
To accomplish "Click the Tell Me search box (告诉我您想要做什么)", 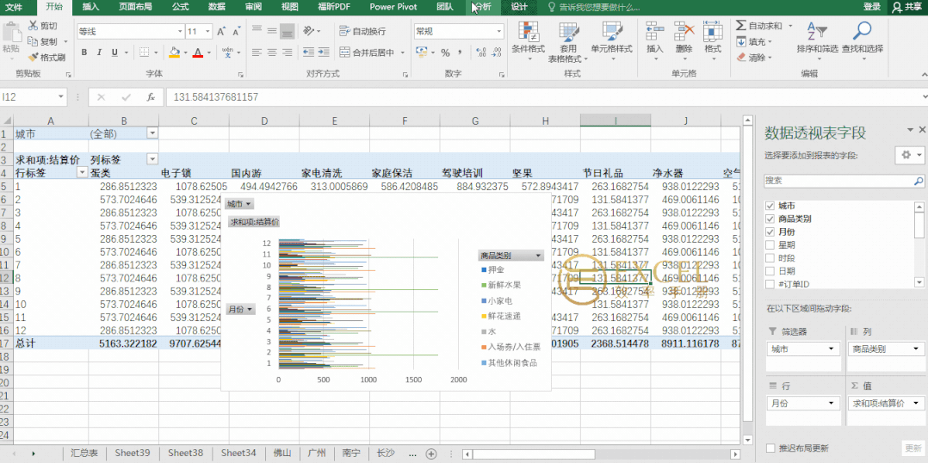I will click(x=594, y=7).
